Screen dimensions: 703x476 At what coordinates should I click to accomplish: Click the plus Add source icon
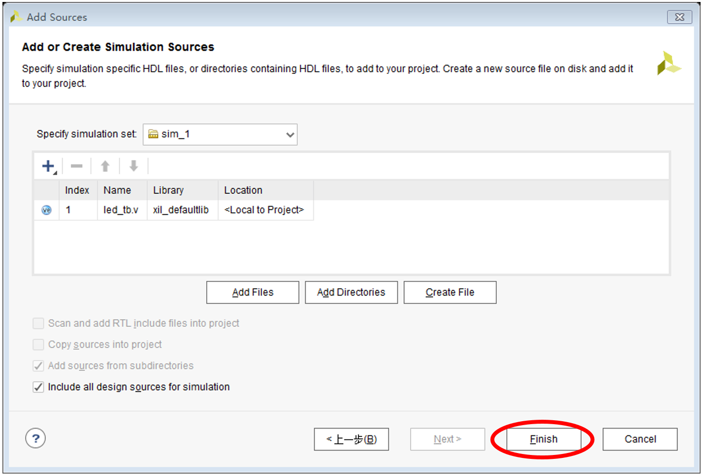pyautogui.click(x=48, y=166)
